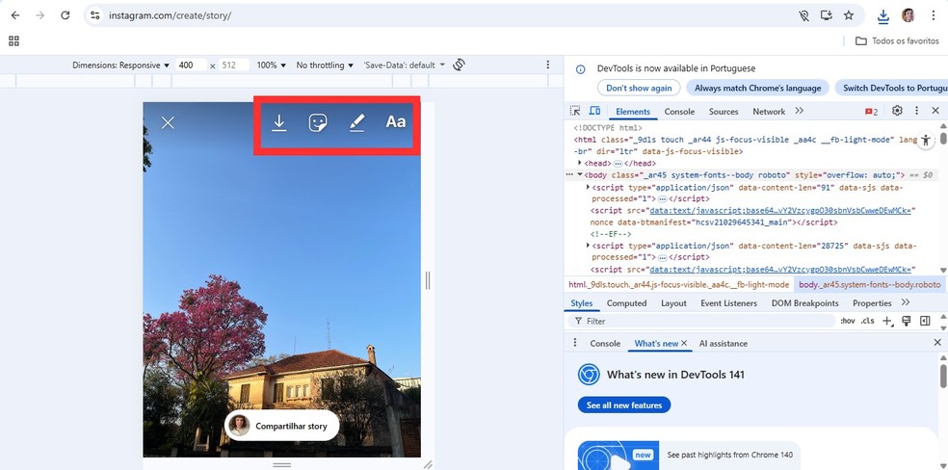
Task: Go back using the browser back arrow
Action: click(x=15, y=15)
